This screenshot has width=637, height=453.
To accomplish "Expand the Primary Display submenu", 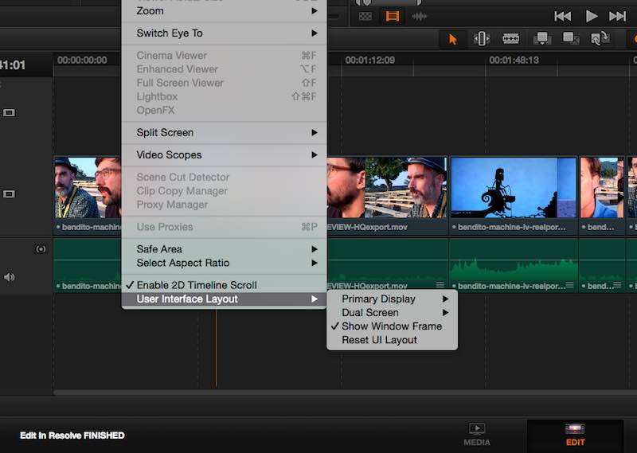I will pos(392,299).
